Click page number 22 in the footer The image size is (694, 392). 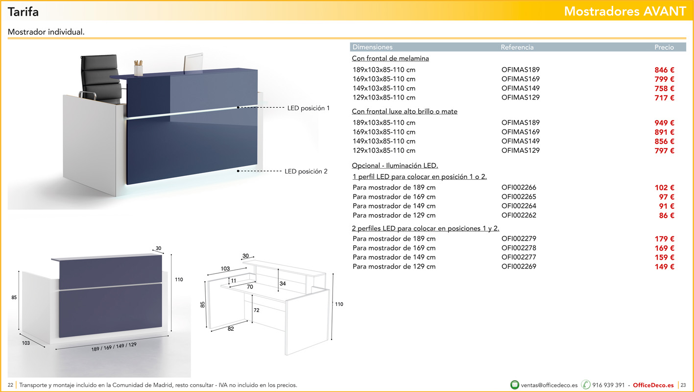coord(10,385)
